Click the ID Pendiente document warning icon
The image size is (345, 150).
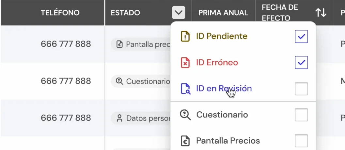coord(185,36)
